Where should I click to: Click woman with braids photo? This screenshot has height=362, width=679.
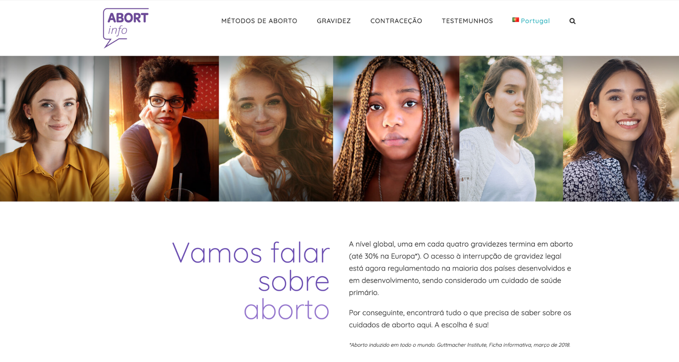(396, 129)
